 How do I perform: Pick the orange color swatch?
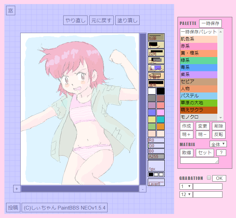point(160,127)
